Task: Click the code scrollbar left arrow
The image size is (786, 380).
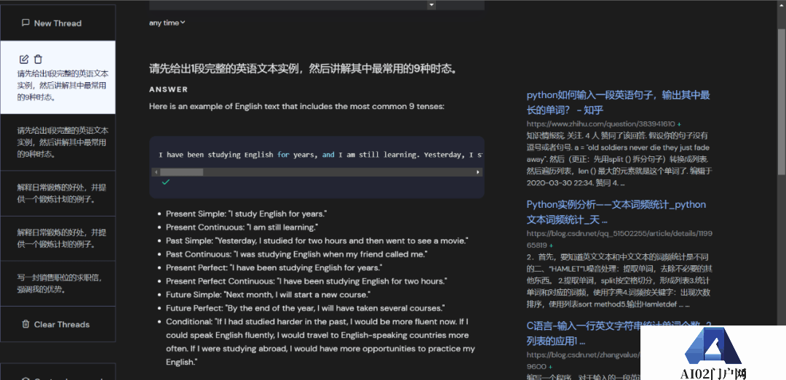Action: [x=156, y=172]
